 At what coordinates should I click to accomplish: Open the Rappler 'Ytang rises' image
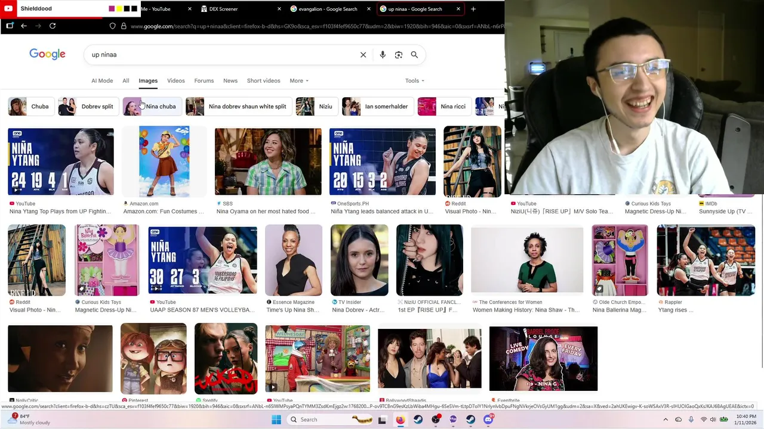[706, 260]
